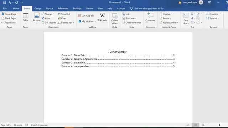Open the Layout tab
Image resolution: width=228 pixels, height=128 pixels.
(x=50, y=9)
